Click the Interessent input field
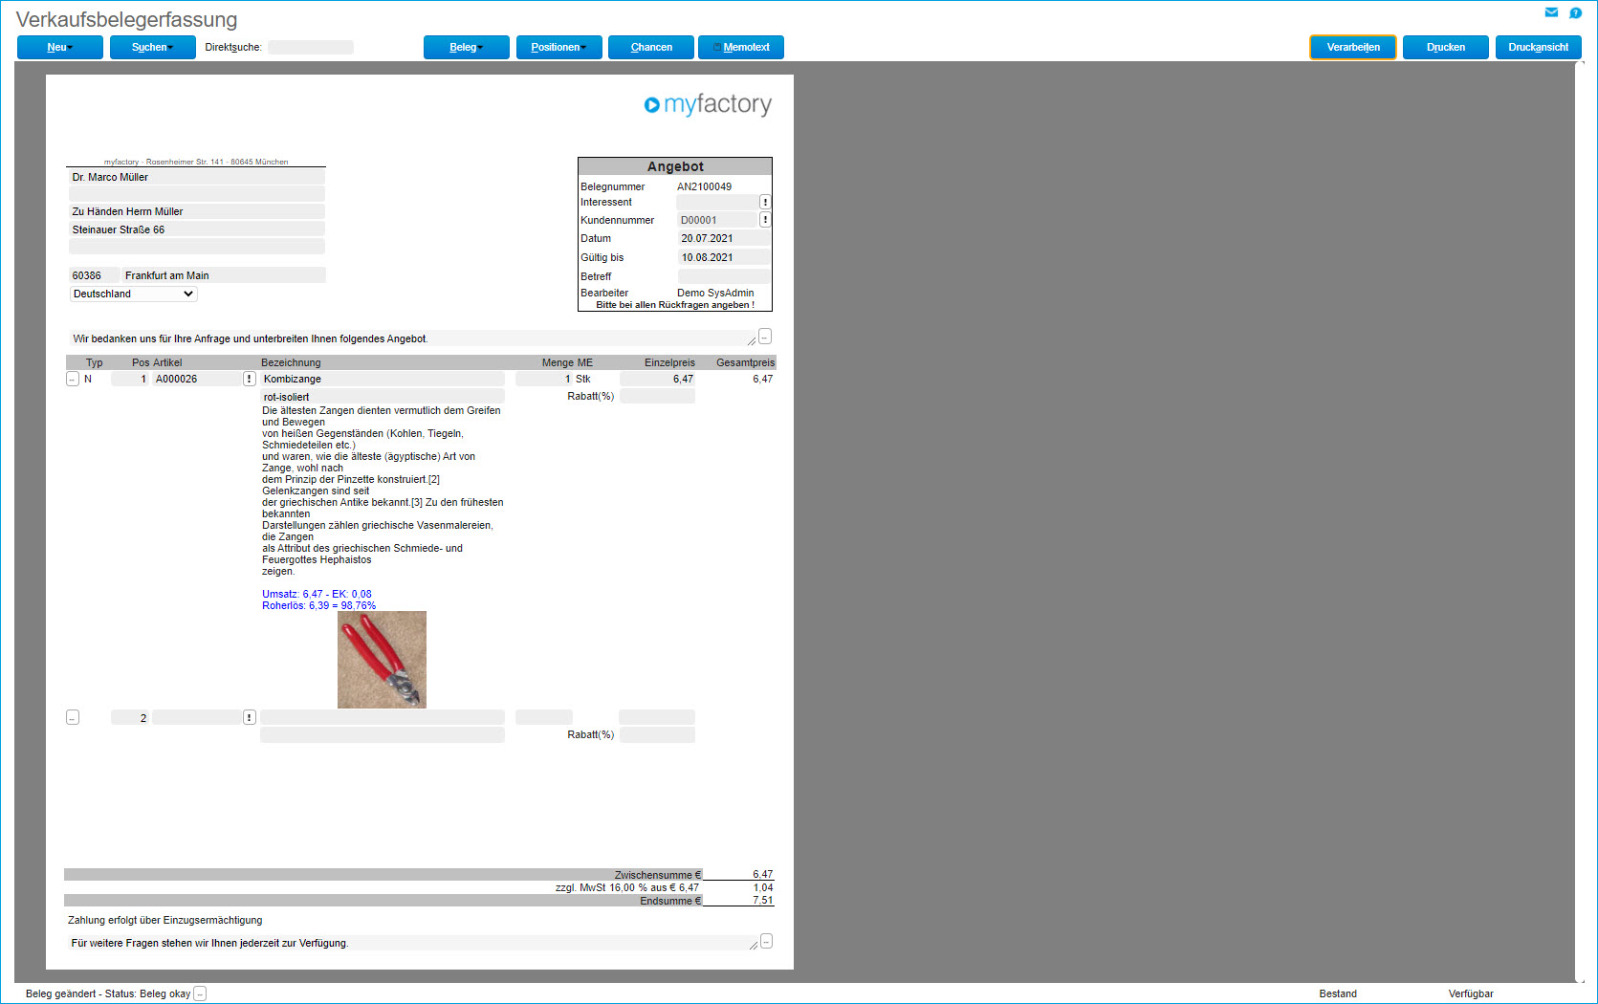Image resolution: width=1598 pixels, height=1004 pixels. (717, 203)
